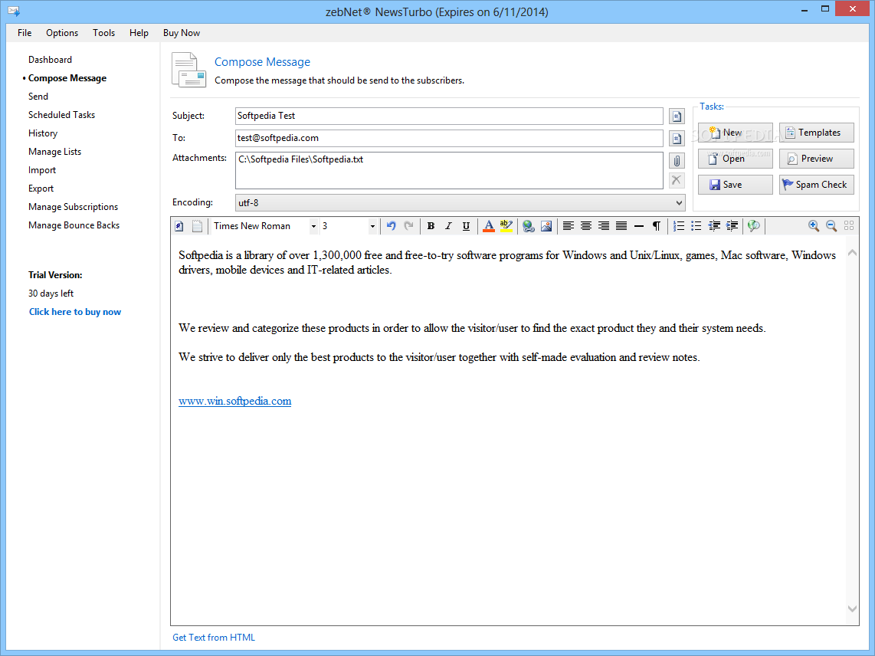The height and width of the screenshot is (656, 875).
Task: Click the Open task button
Action: (736, 159)
